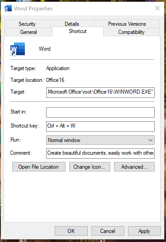
Task: Open the Advanced... settings button
Action: (134, 166)
